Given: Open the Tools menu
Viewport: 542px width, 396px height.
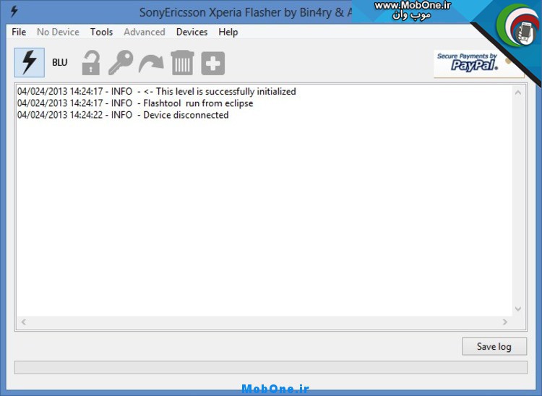Looking at the screenshot, I should (x=101, y=32).
